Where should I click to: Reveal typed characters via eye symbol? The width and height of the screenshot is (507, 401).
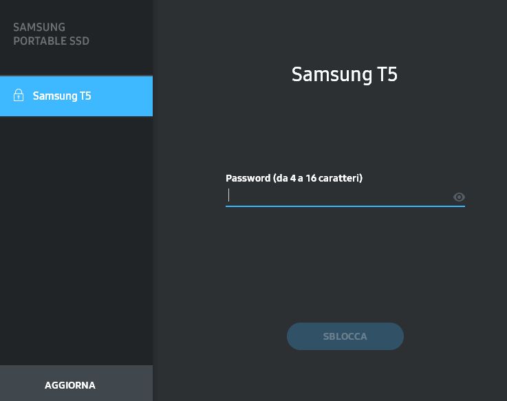click(x=459, y=197)
